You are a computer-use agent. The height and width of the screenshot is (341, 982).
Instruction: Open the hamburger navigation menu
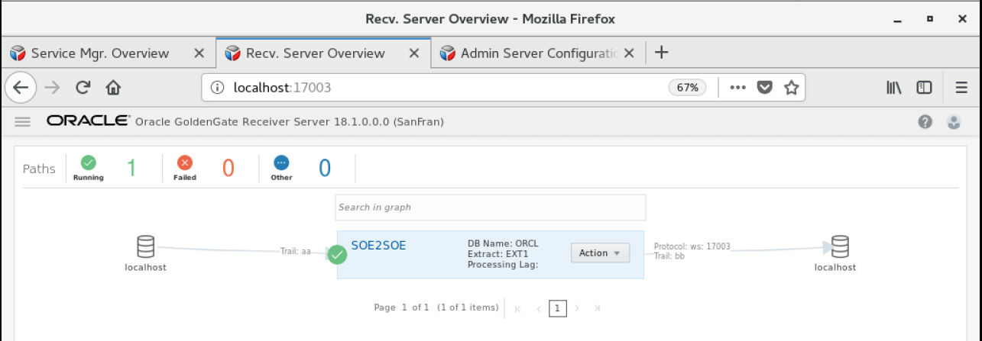[x=22, y=121]
